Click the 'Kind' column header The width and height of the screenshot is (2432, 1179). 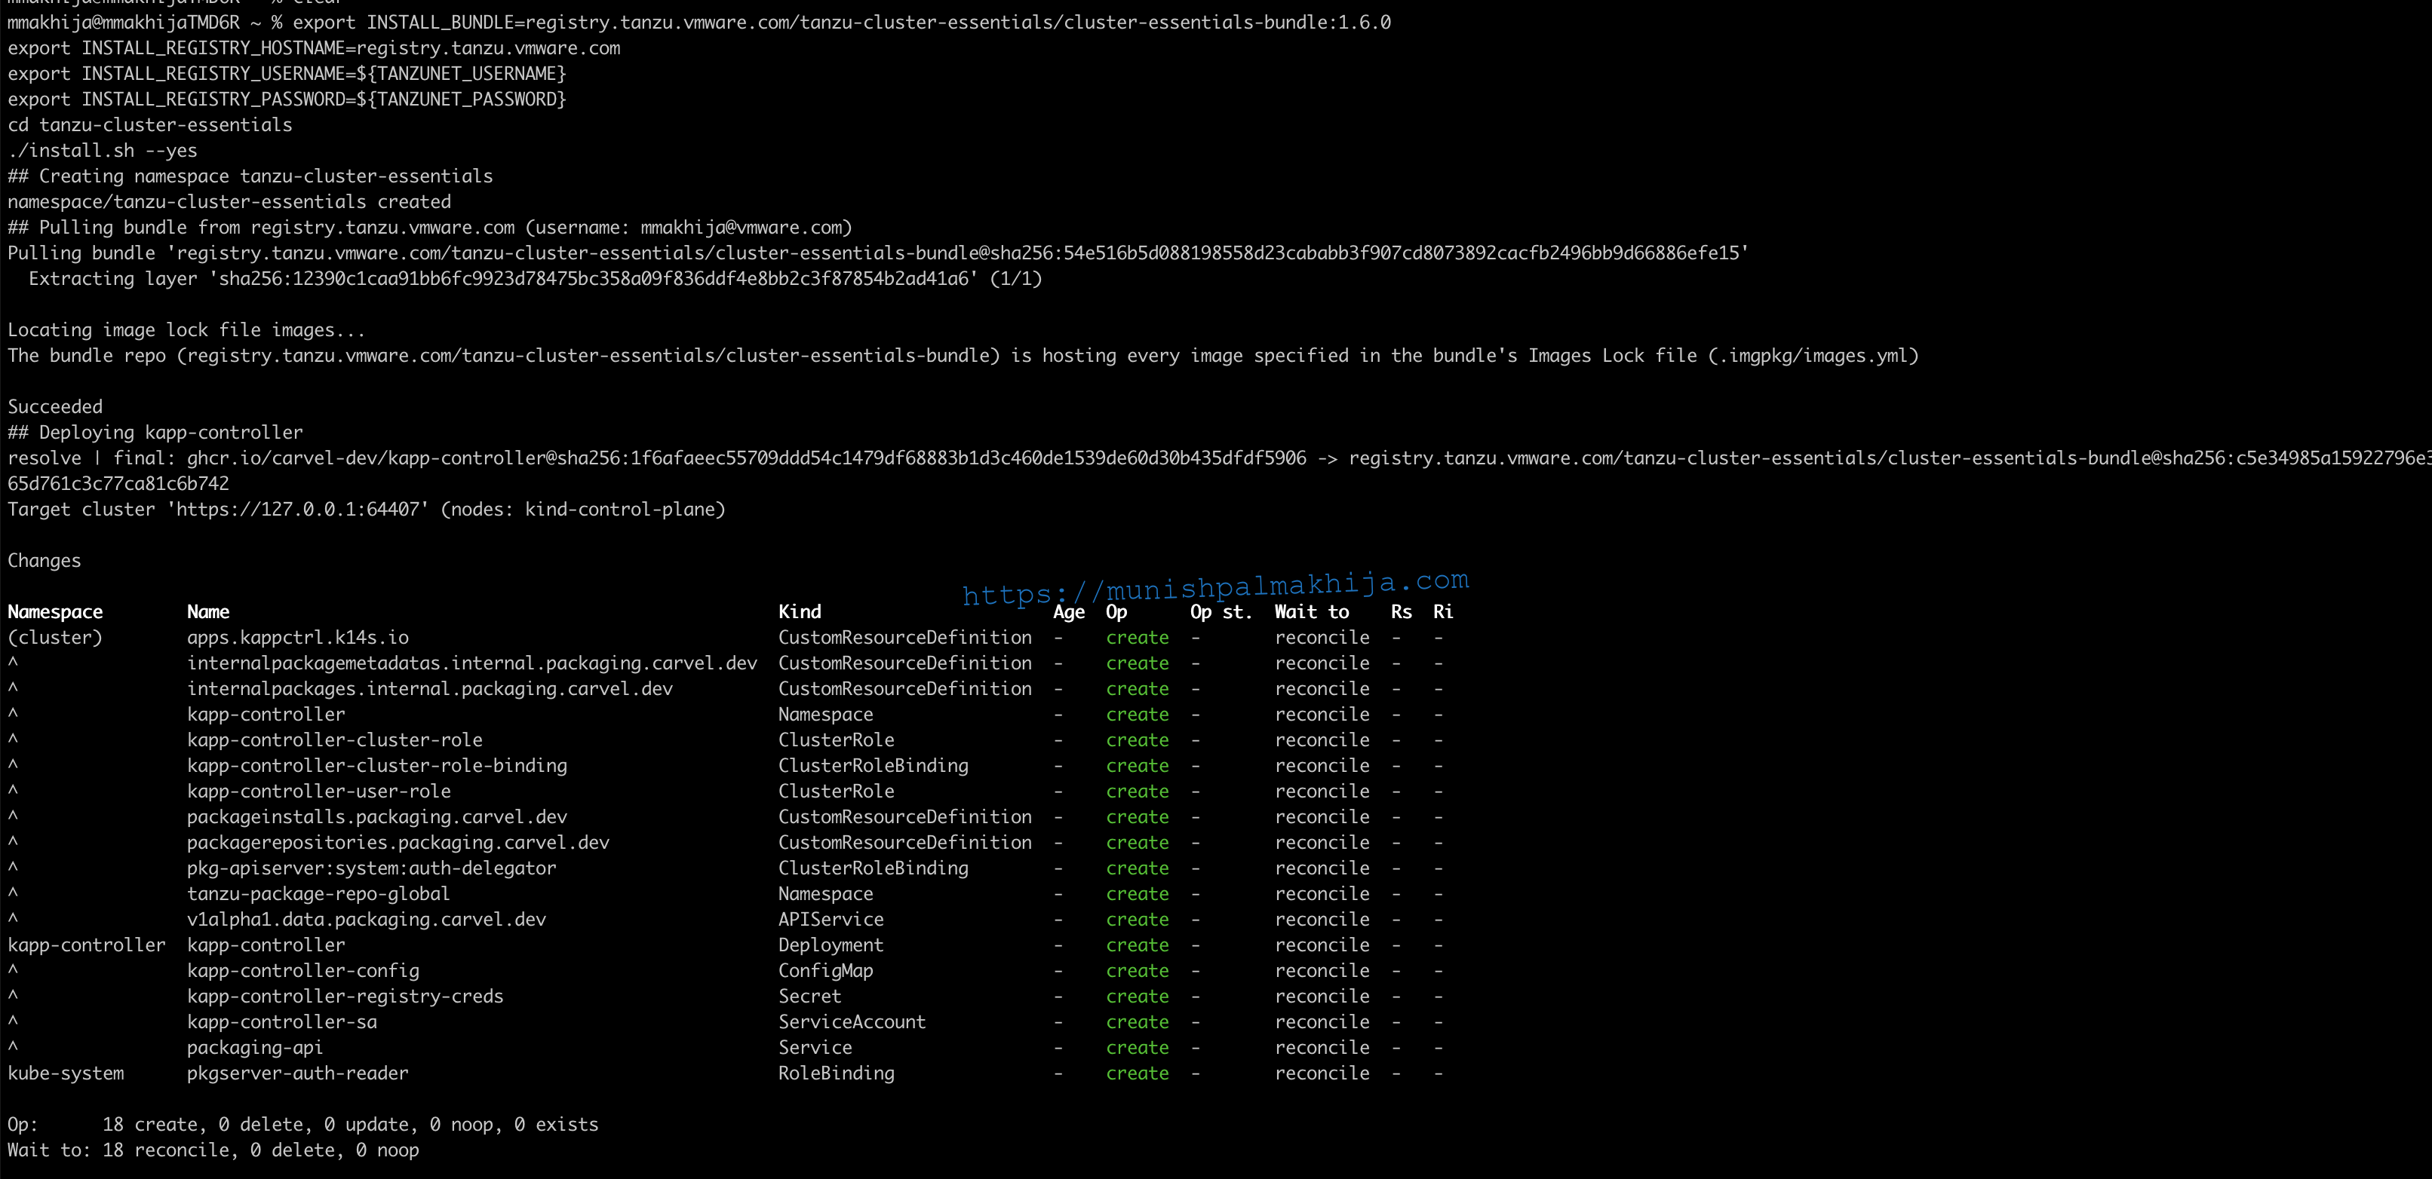(800, 611)
